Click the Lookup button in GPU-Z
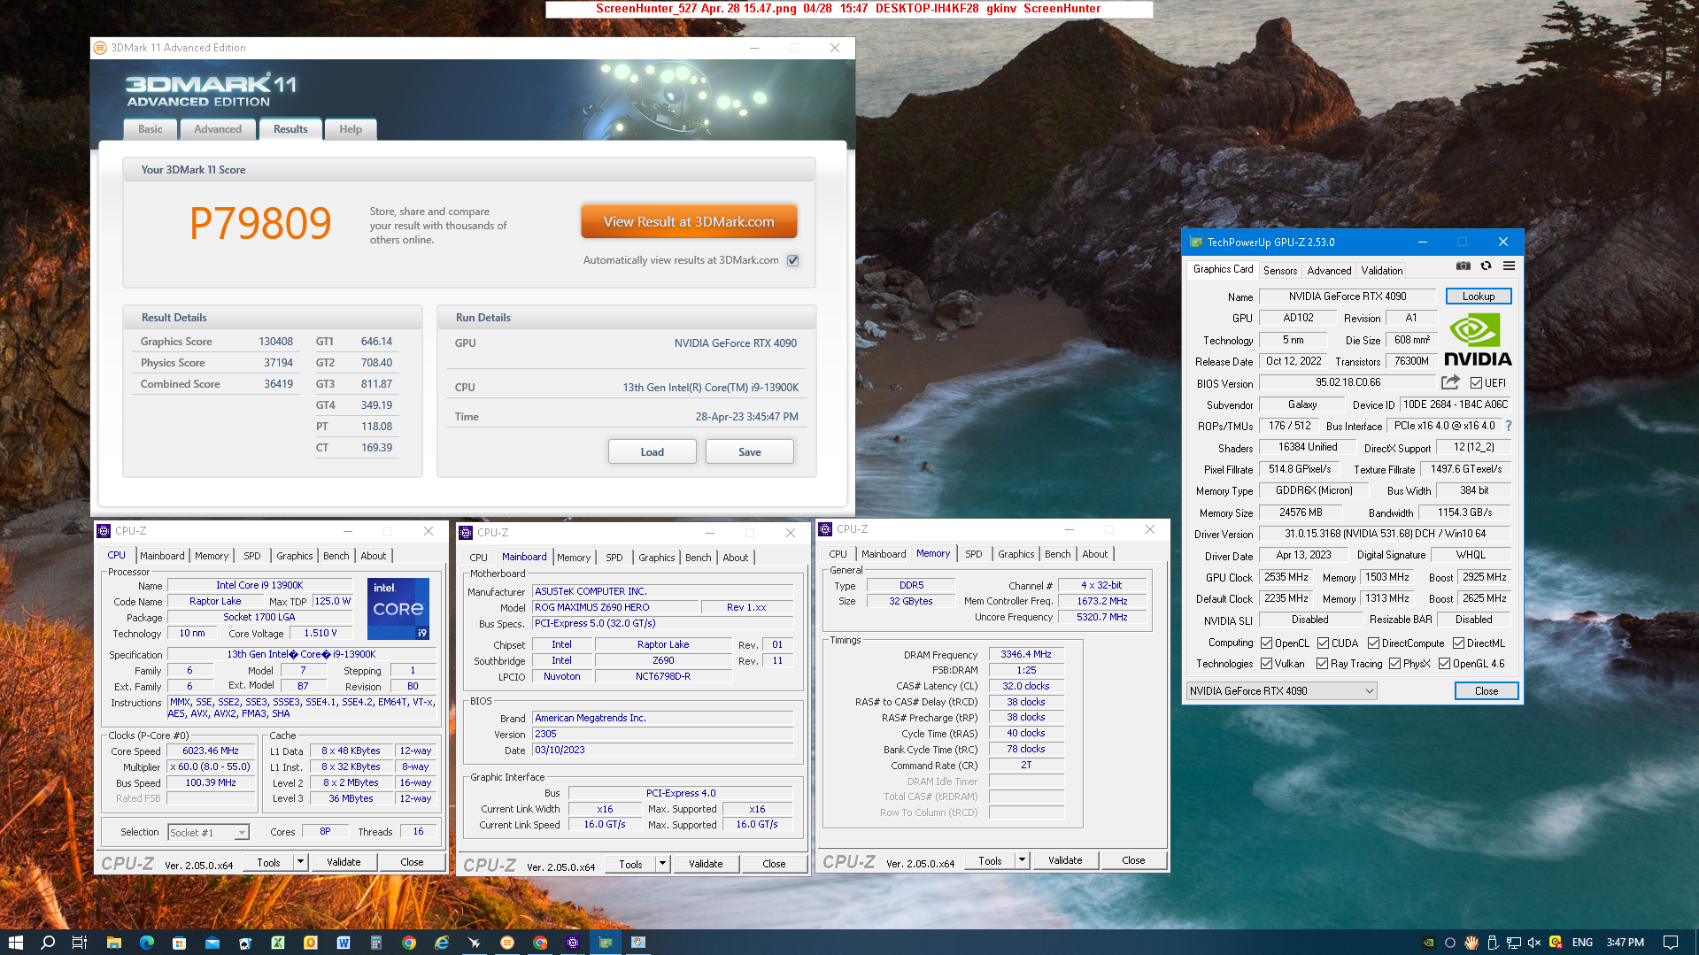The height and width of the screenshot is (955, 1699). [1478, 297]
